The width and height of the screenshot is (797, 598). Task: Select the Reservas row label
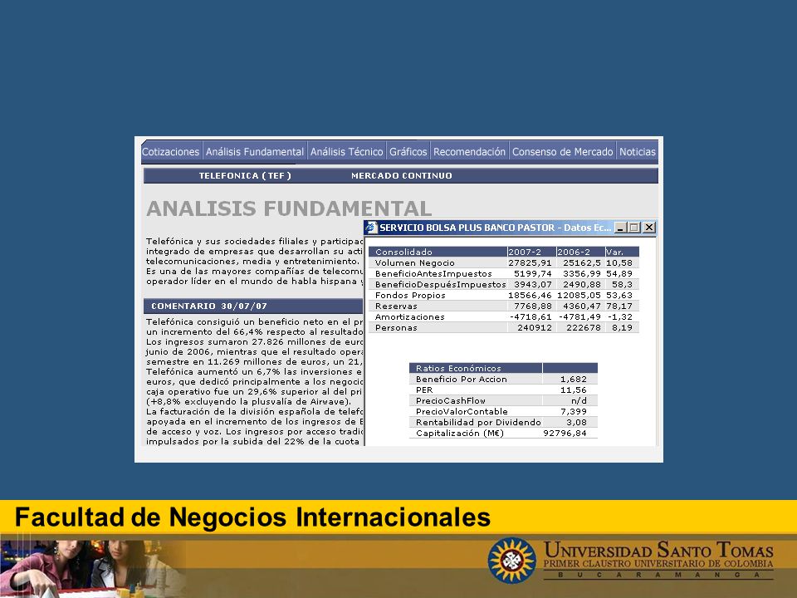click(x=396, y=306)
